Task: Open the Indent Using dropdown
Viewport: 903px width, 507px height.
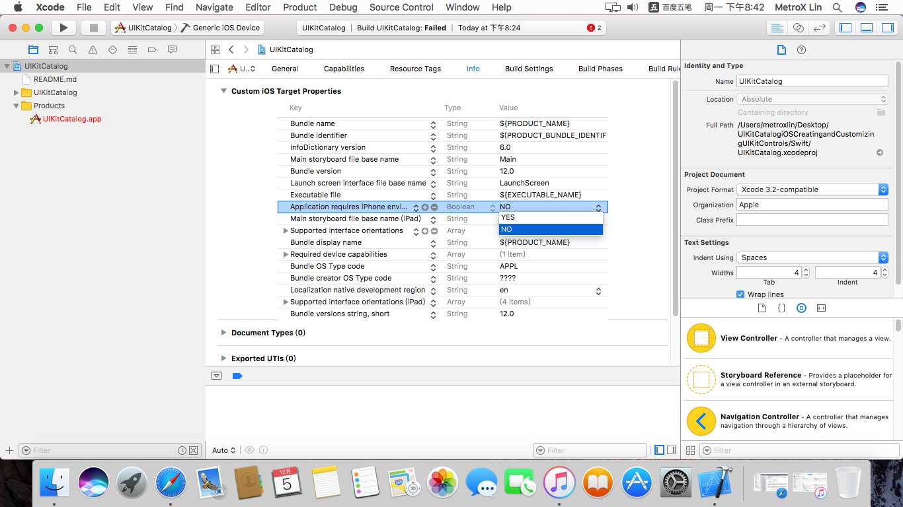Action: (812, 257)
